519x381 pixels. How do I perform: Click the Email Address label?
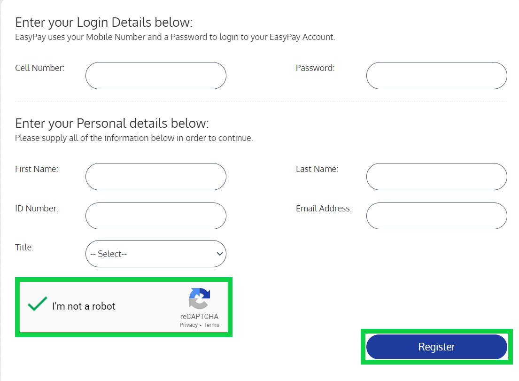pyautogui.click(x=324, y=209)
